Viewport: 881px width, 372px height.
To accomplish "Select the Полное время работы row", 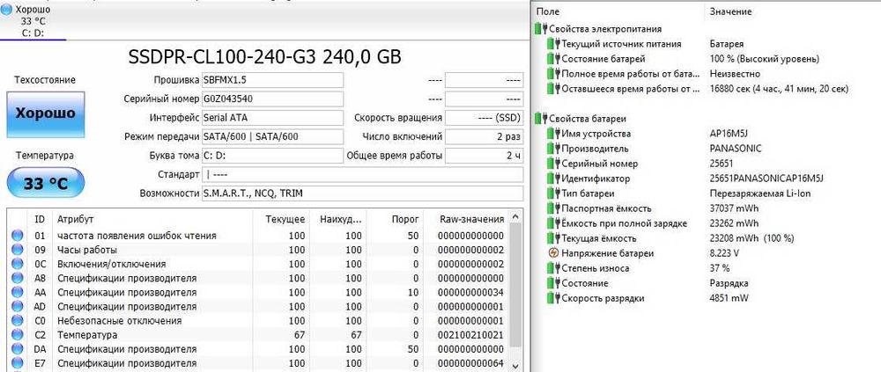I will coord(707,74).
